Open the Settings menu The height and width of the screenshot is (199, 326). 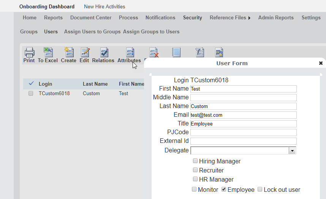311,18
